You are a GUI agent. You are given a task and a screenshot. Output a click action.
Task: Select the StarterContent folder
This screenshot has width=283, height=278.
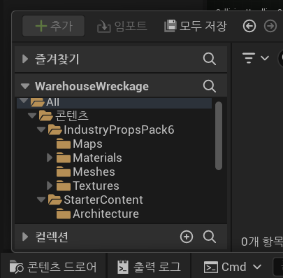[x=96, y=200]
